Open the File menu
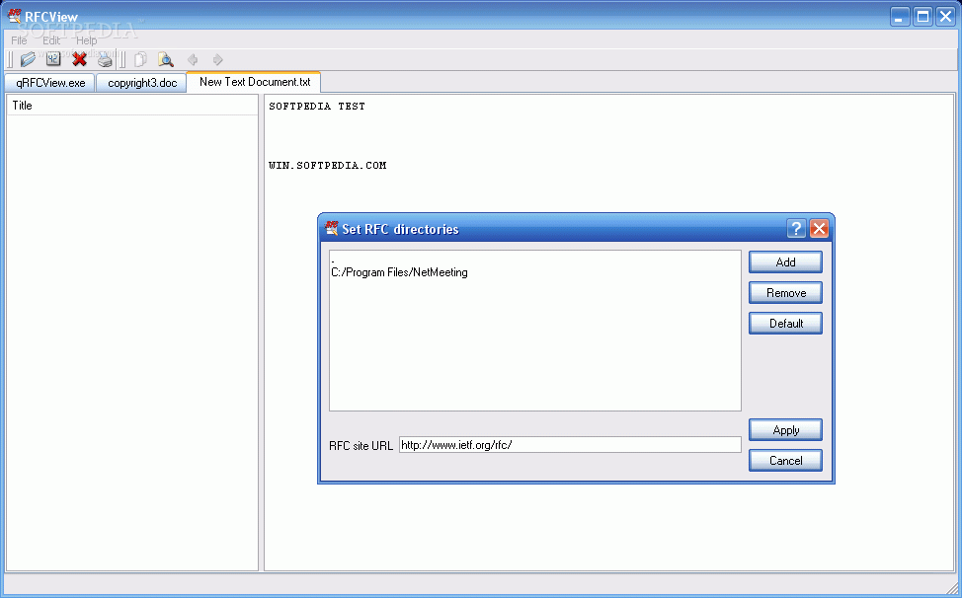Viewport: 962px width, 598px height. [19, 40]
